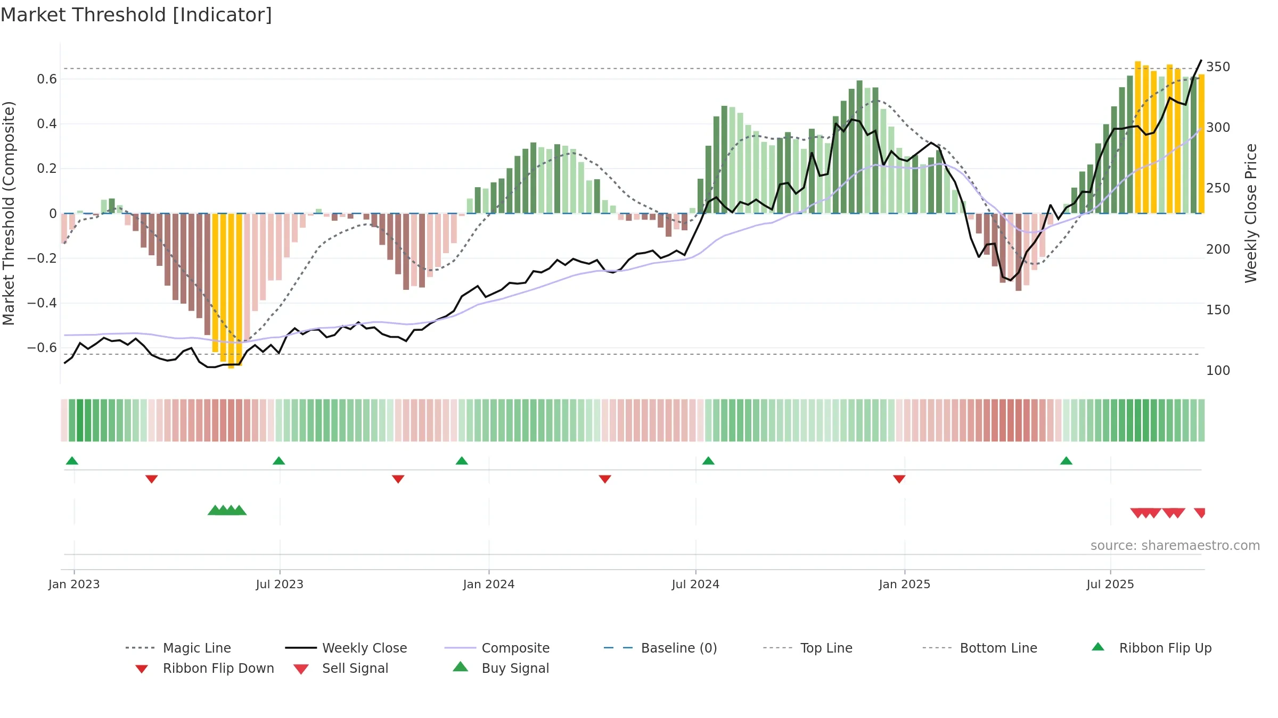Image resolution: width=1278 pixels, height=718 pixels.
Task: Toggle the Baseline (0) legend entry
Action: click(x=660, y=648)
